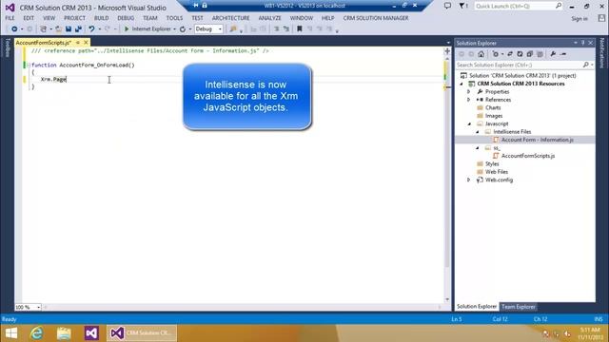Click the Windows Start button
The width and height of the screenshot is (609, 342).
(11, 333)
